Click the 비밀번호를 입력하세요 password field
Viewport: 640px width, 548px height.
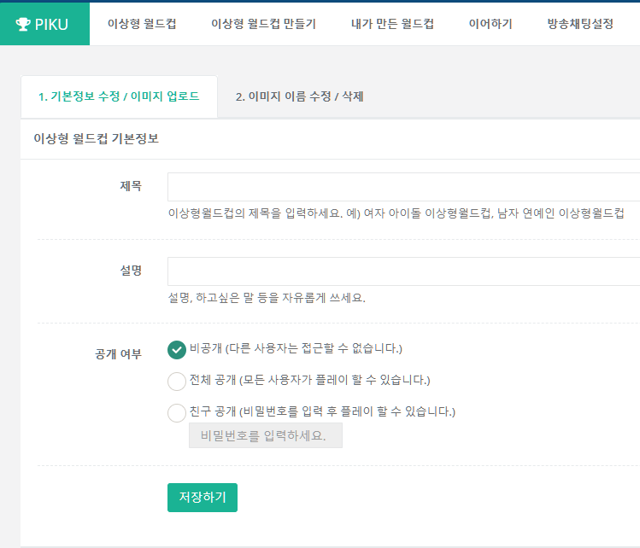pyautogui.click(x=265, y=435)
